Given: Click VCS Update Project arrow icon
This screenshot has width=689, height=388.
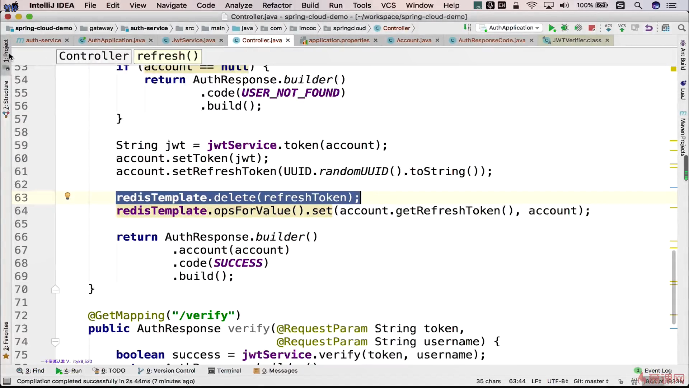Looking at the screenshot, I should (x=608, y=28).
